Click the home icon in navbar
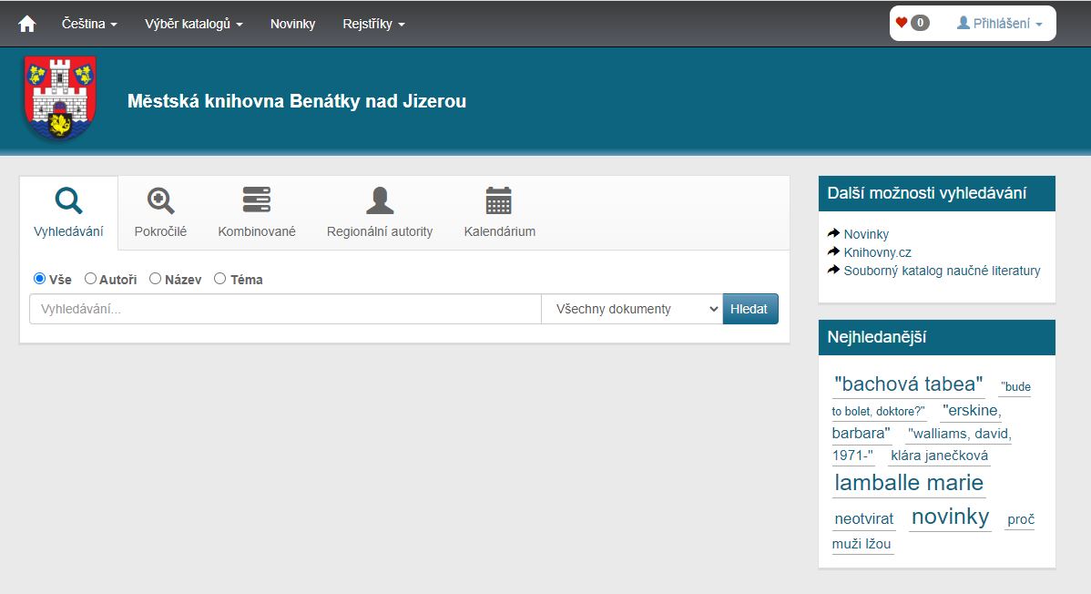Image resolution: width=1091 pixels, height=594 pixels. point(27,24)
